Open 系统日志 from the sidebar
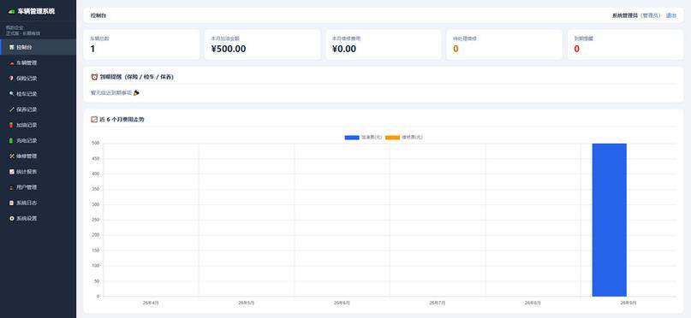 (38, 203)
